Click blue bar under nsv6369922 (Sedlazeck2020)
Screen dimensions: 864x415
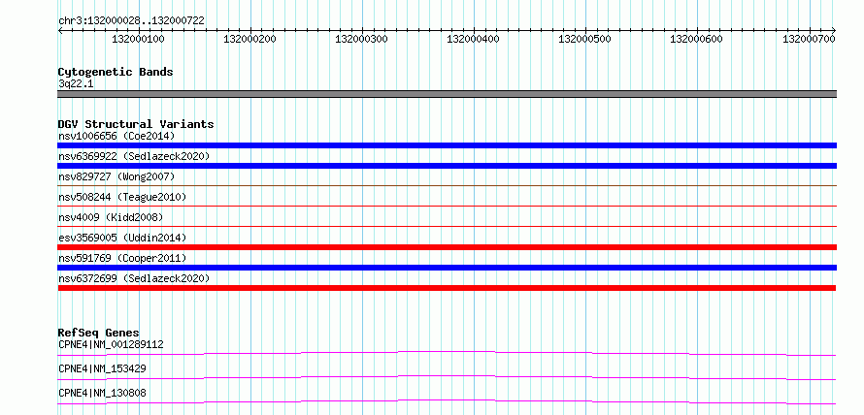pos(447,166)
